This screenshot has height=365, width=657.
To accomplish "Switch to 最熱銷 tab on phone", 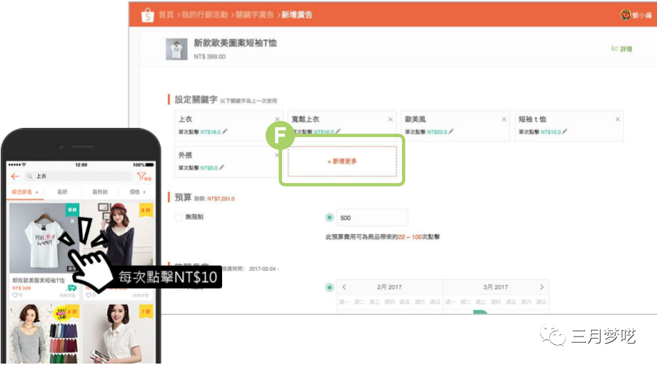I will tap(100, 192).
